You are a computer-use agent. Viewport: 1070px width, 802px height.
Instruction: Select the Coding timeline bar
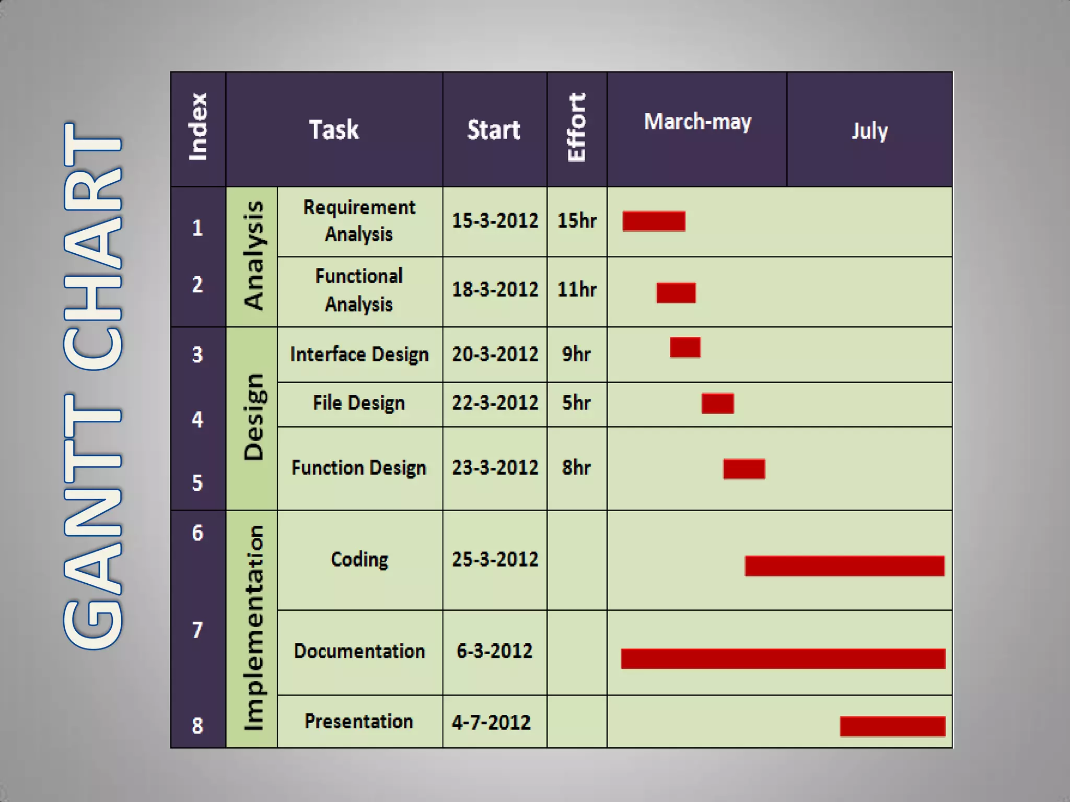[x=844, y=566]
